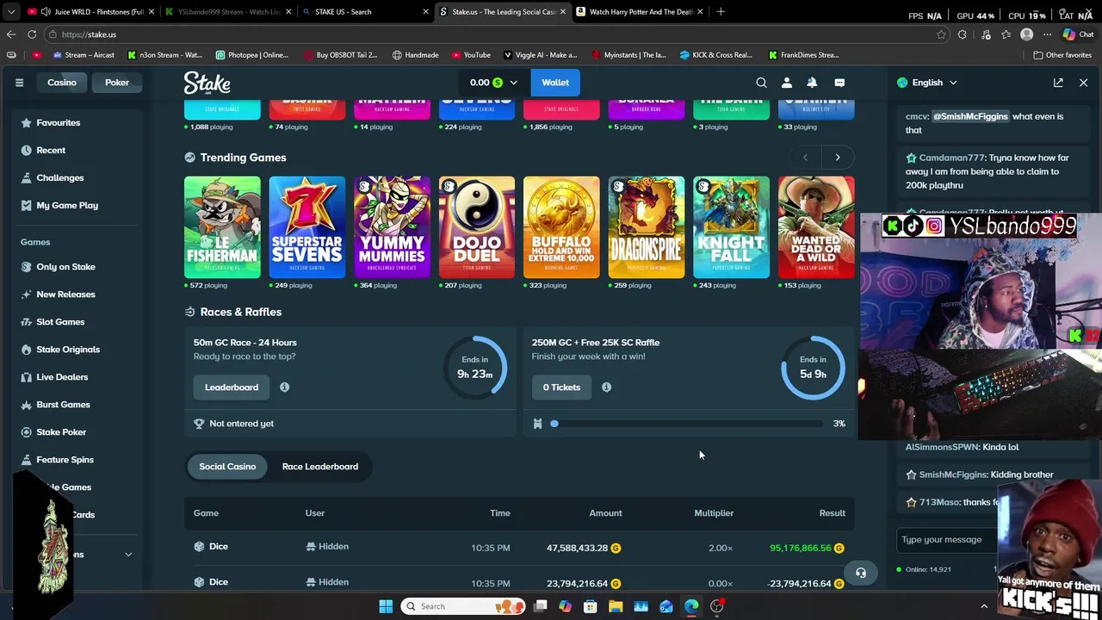
Task: Show info for the 50m GC Race
Action: (x=284, y=387)
